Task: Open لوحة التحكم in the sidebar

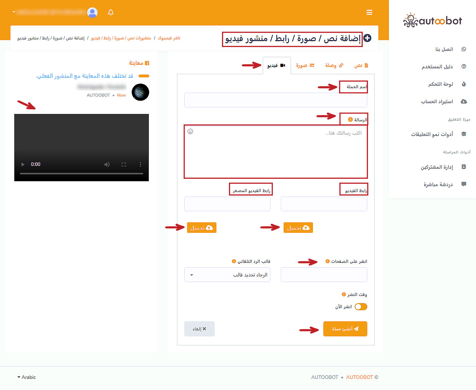Action: (x=440, y=84)
